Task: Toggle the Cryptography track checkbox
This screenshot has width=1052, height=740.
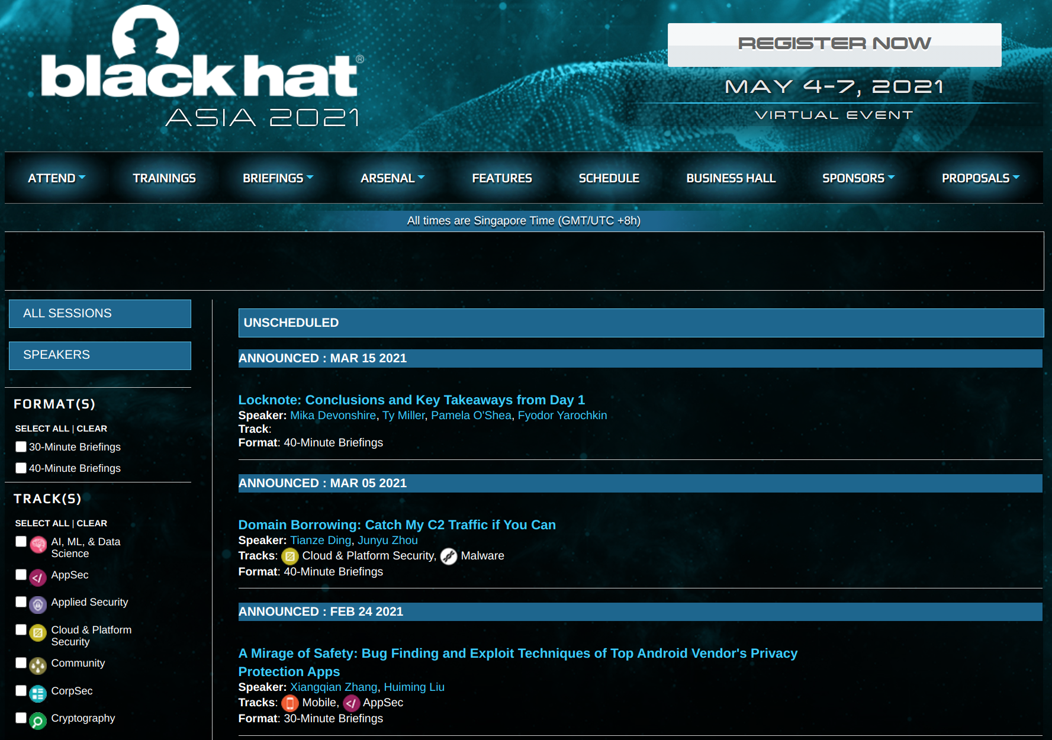Action: click(x=21, y=718)
